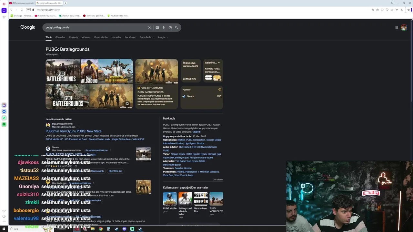Open the on-screen keyboard in search box
Screen dimensions: 413x232
click(x=157, y=27)
